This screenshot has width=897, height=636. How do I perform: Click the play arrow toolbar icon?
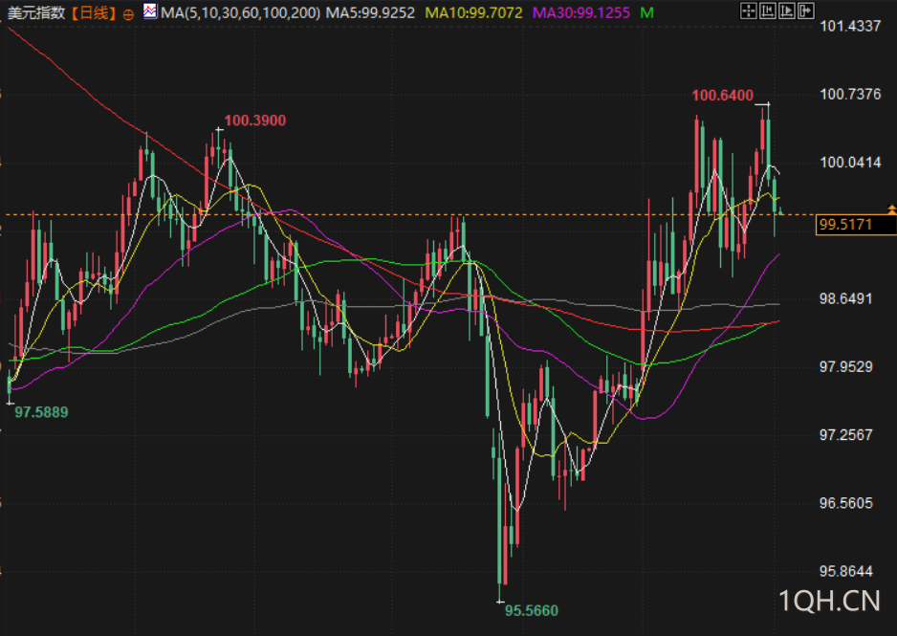pos(787,11)
